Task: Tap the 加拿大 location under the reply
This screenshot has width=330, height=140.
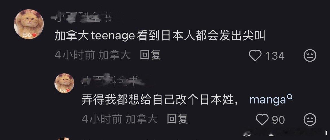Action: pyautogui.click(x=141, y=119)
